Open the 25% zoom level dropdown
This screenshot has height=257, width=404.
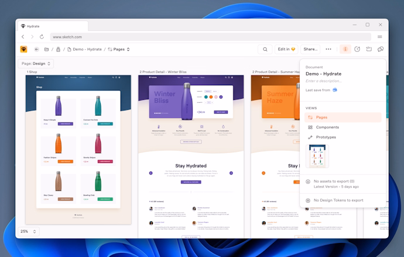pyautogui.click(x=28, y=231)
